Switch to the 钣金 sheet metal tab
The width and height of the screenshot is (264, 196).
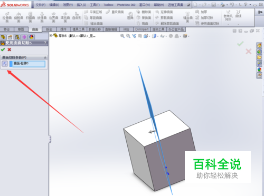click(49, 30)
